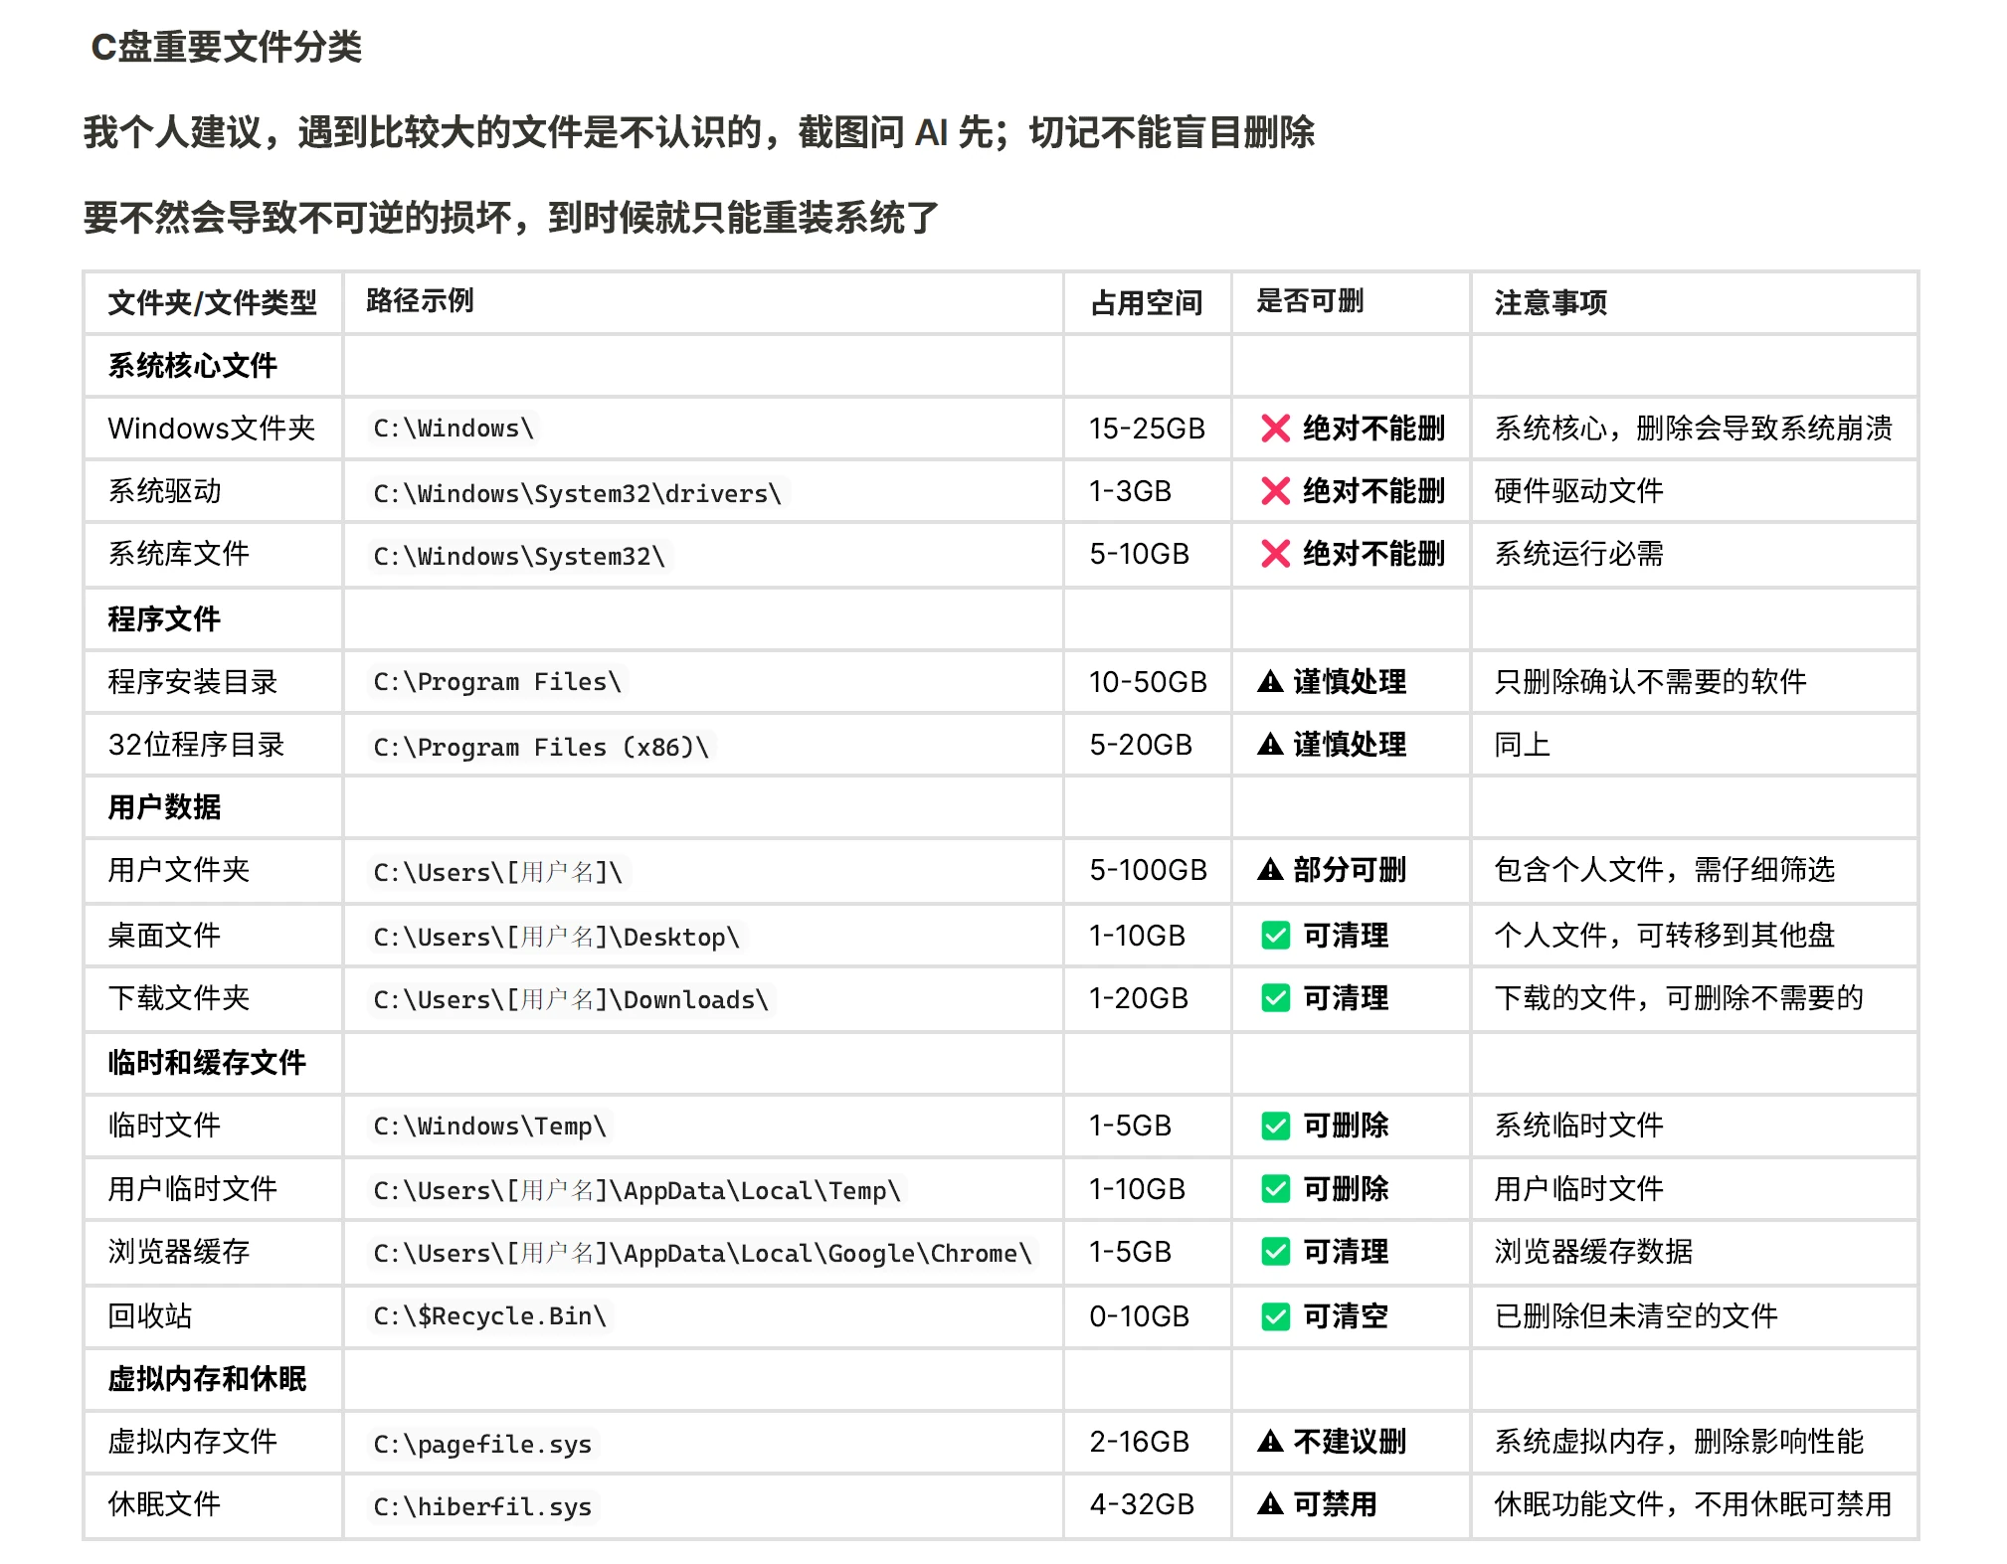Viewport: 2007px width, 1564px height.
Task: Select the C:\pagefile.sys path
Action: tap(482, 1444)
